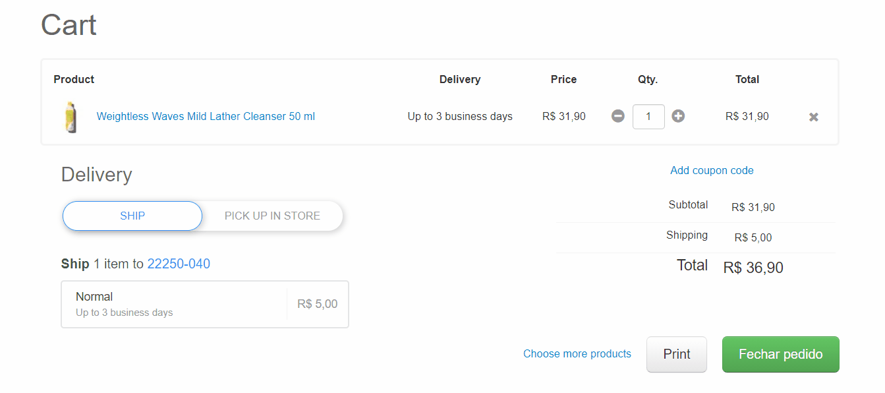
Task: Increase quantity with the plus icon
Action: (678, 117)
